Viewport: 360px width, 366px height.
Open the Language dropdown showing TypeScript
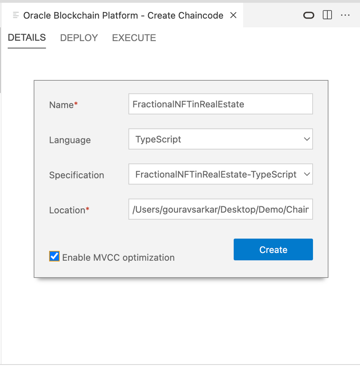pyautogui.click(x=220, y=139)
